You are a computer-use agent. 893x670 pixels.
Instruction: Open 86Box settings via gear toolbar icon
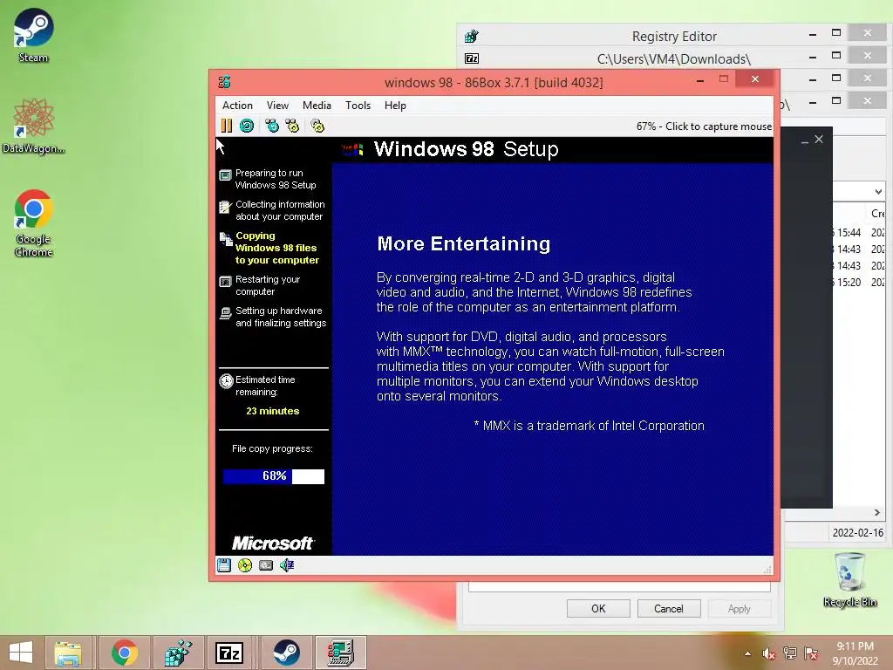[x=317, y=126]
